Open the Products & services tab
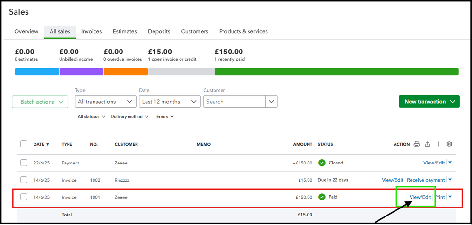Viewport: 472px width, 225px height. (243, 31)
